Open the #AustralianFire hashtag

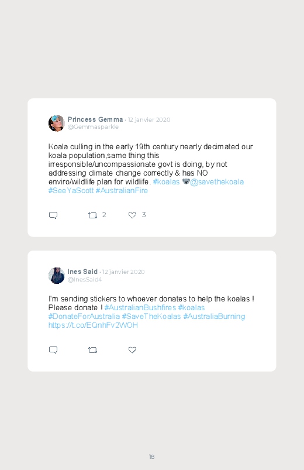point(122,191)
